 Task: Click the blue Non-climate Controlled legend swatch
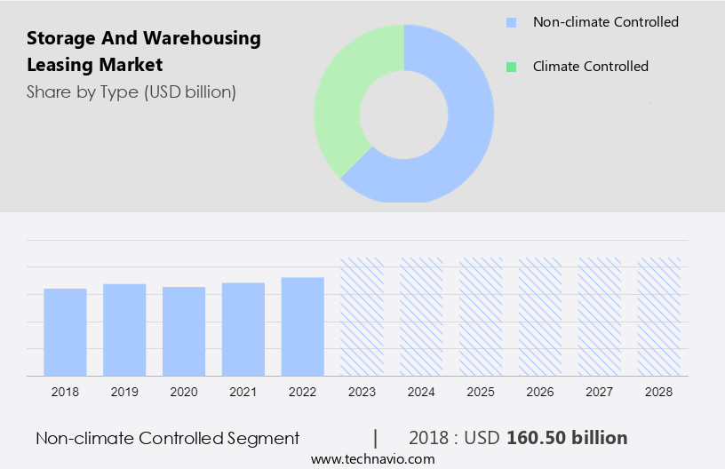point(511,22)
